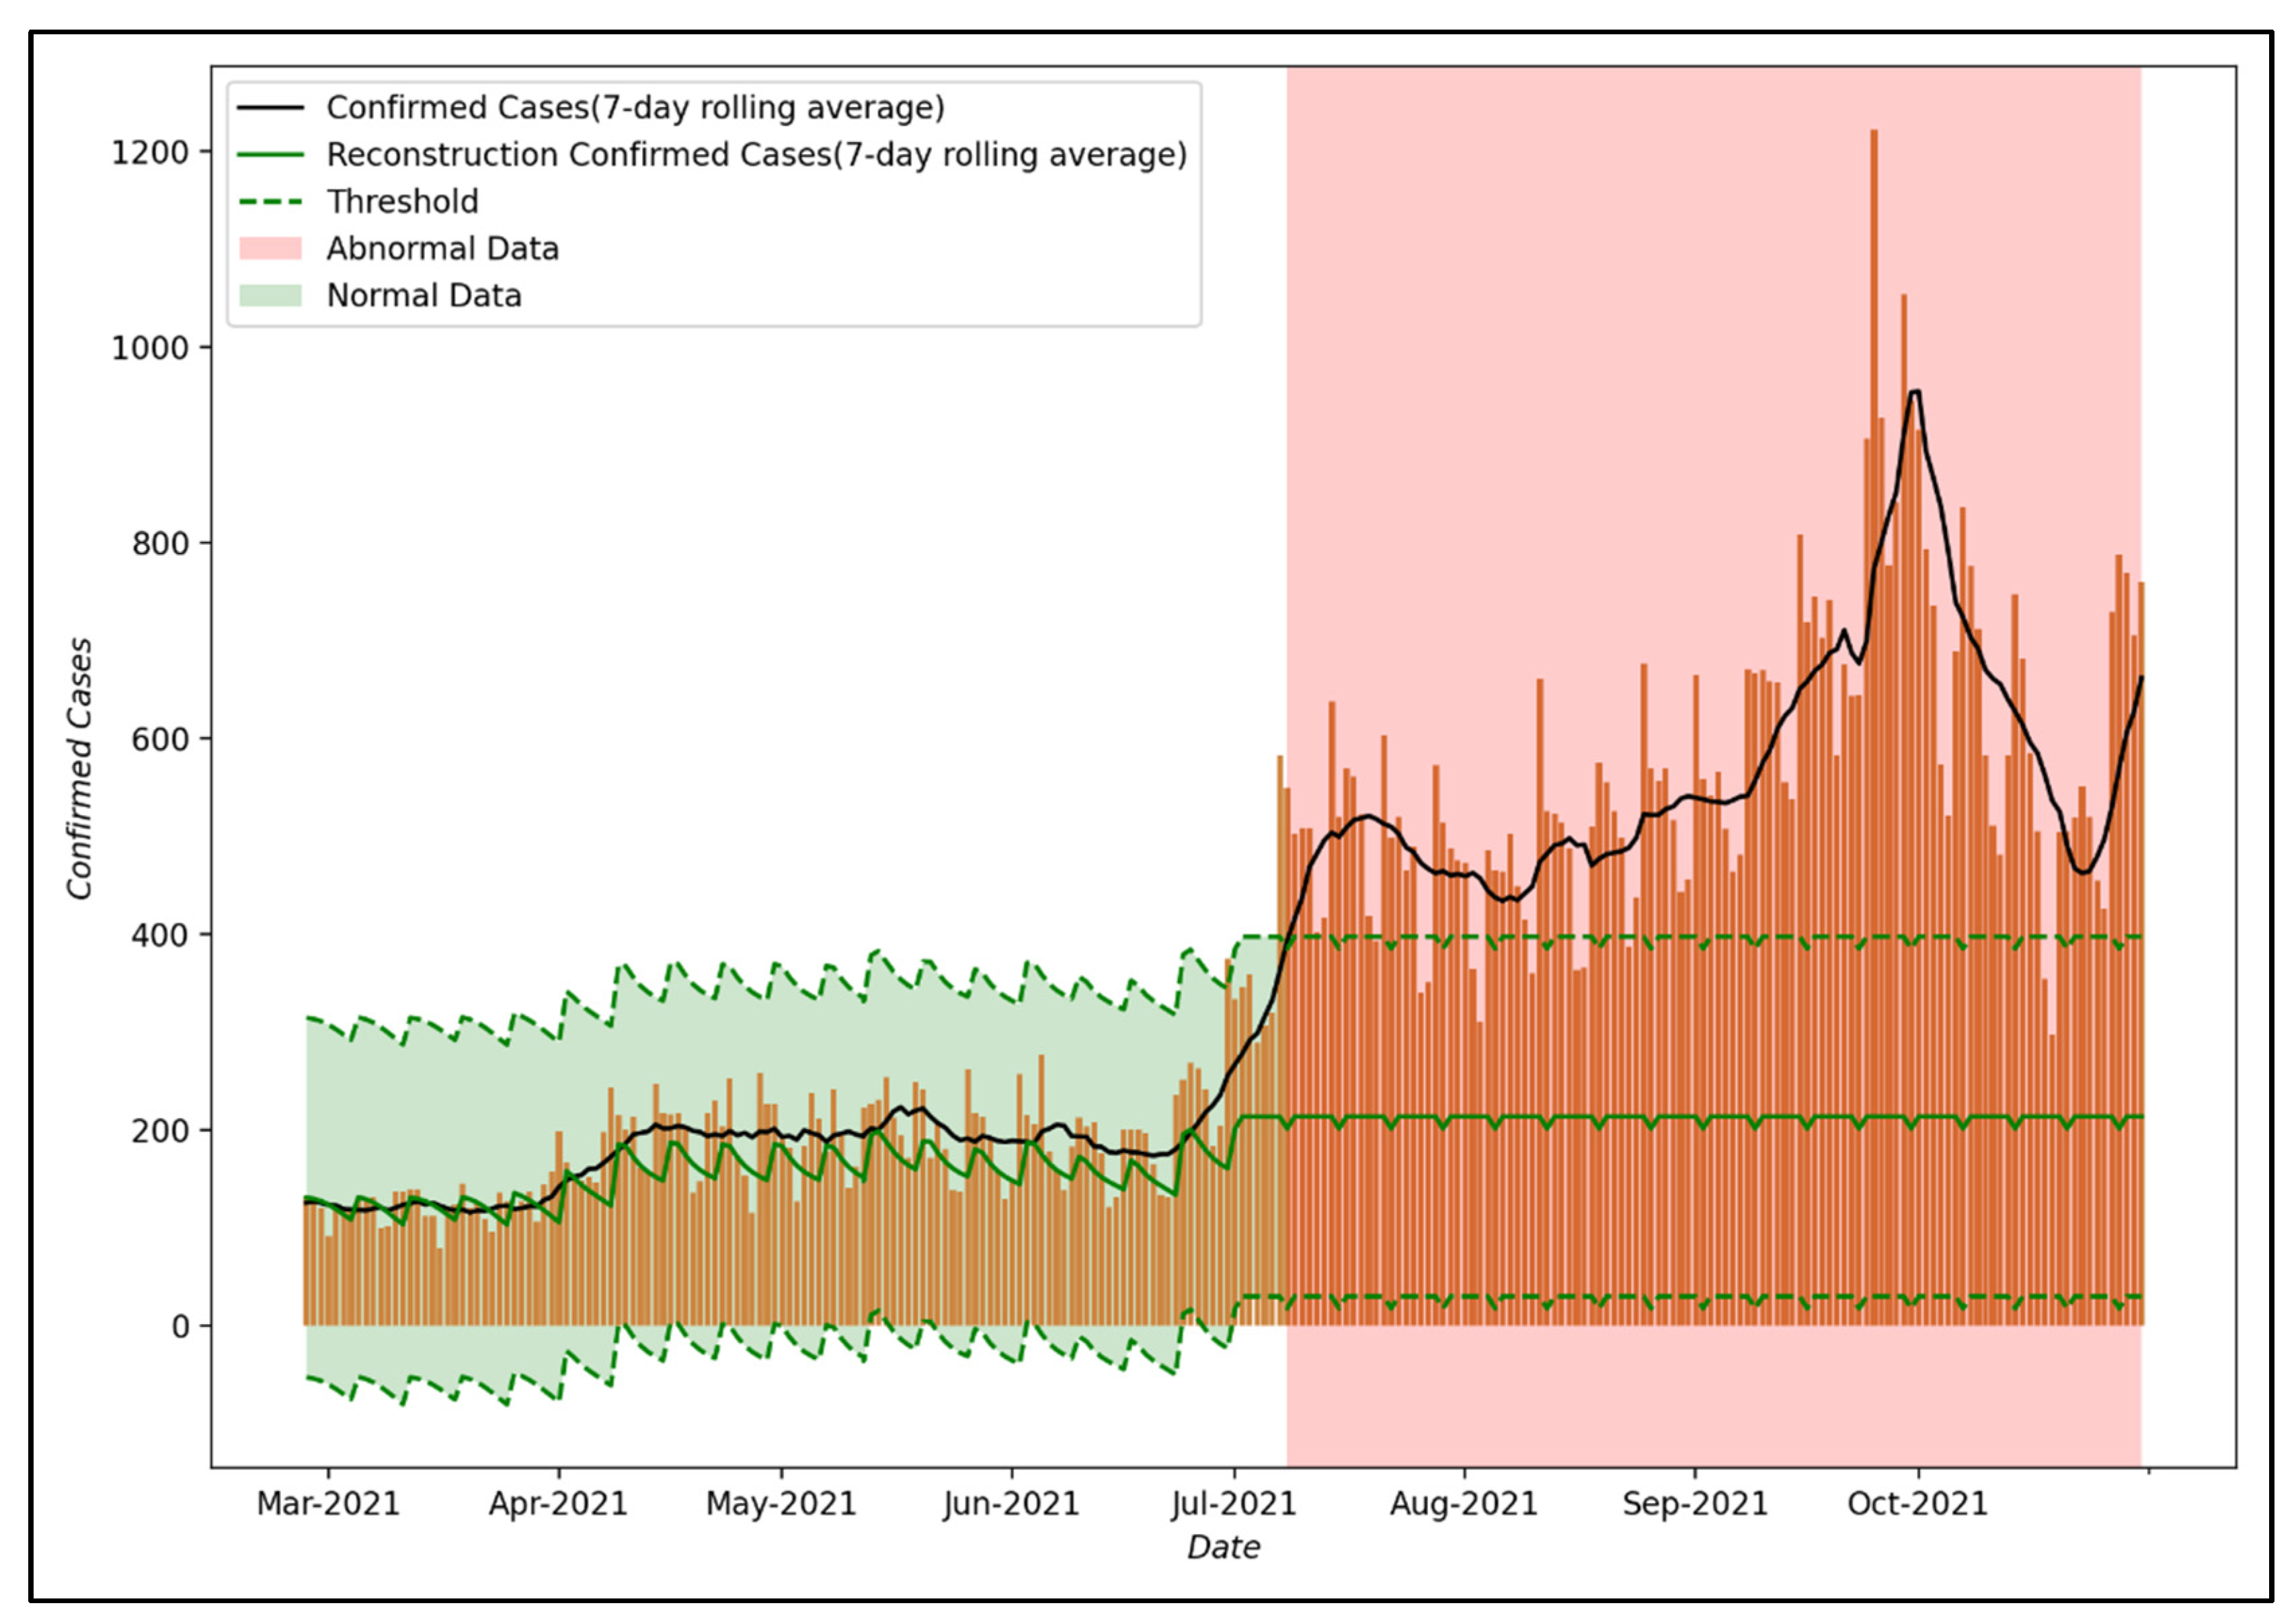Click the Jul-2021 x-axis tick label

(1234, 1503)
